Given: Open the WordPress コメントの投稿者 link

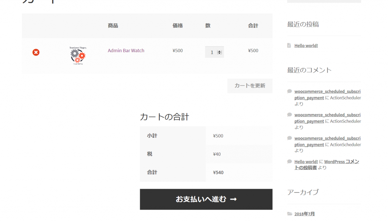Looking at the screenshot, I should point(341,162).
